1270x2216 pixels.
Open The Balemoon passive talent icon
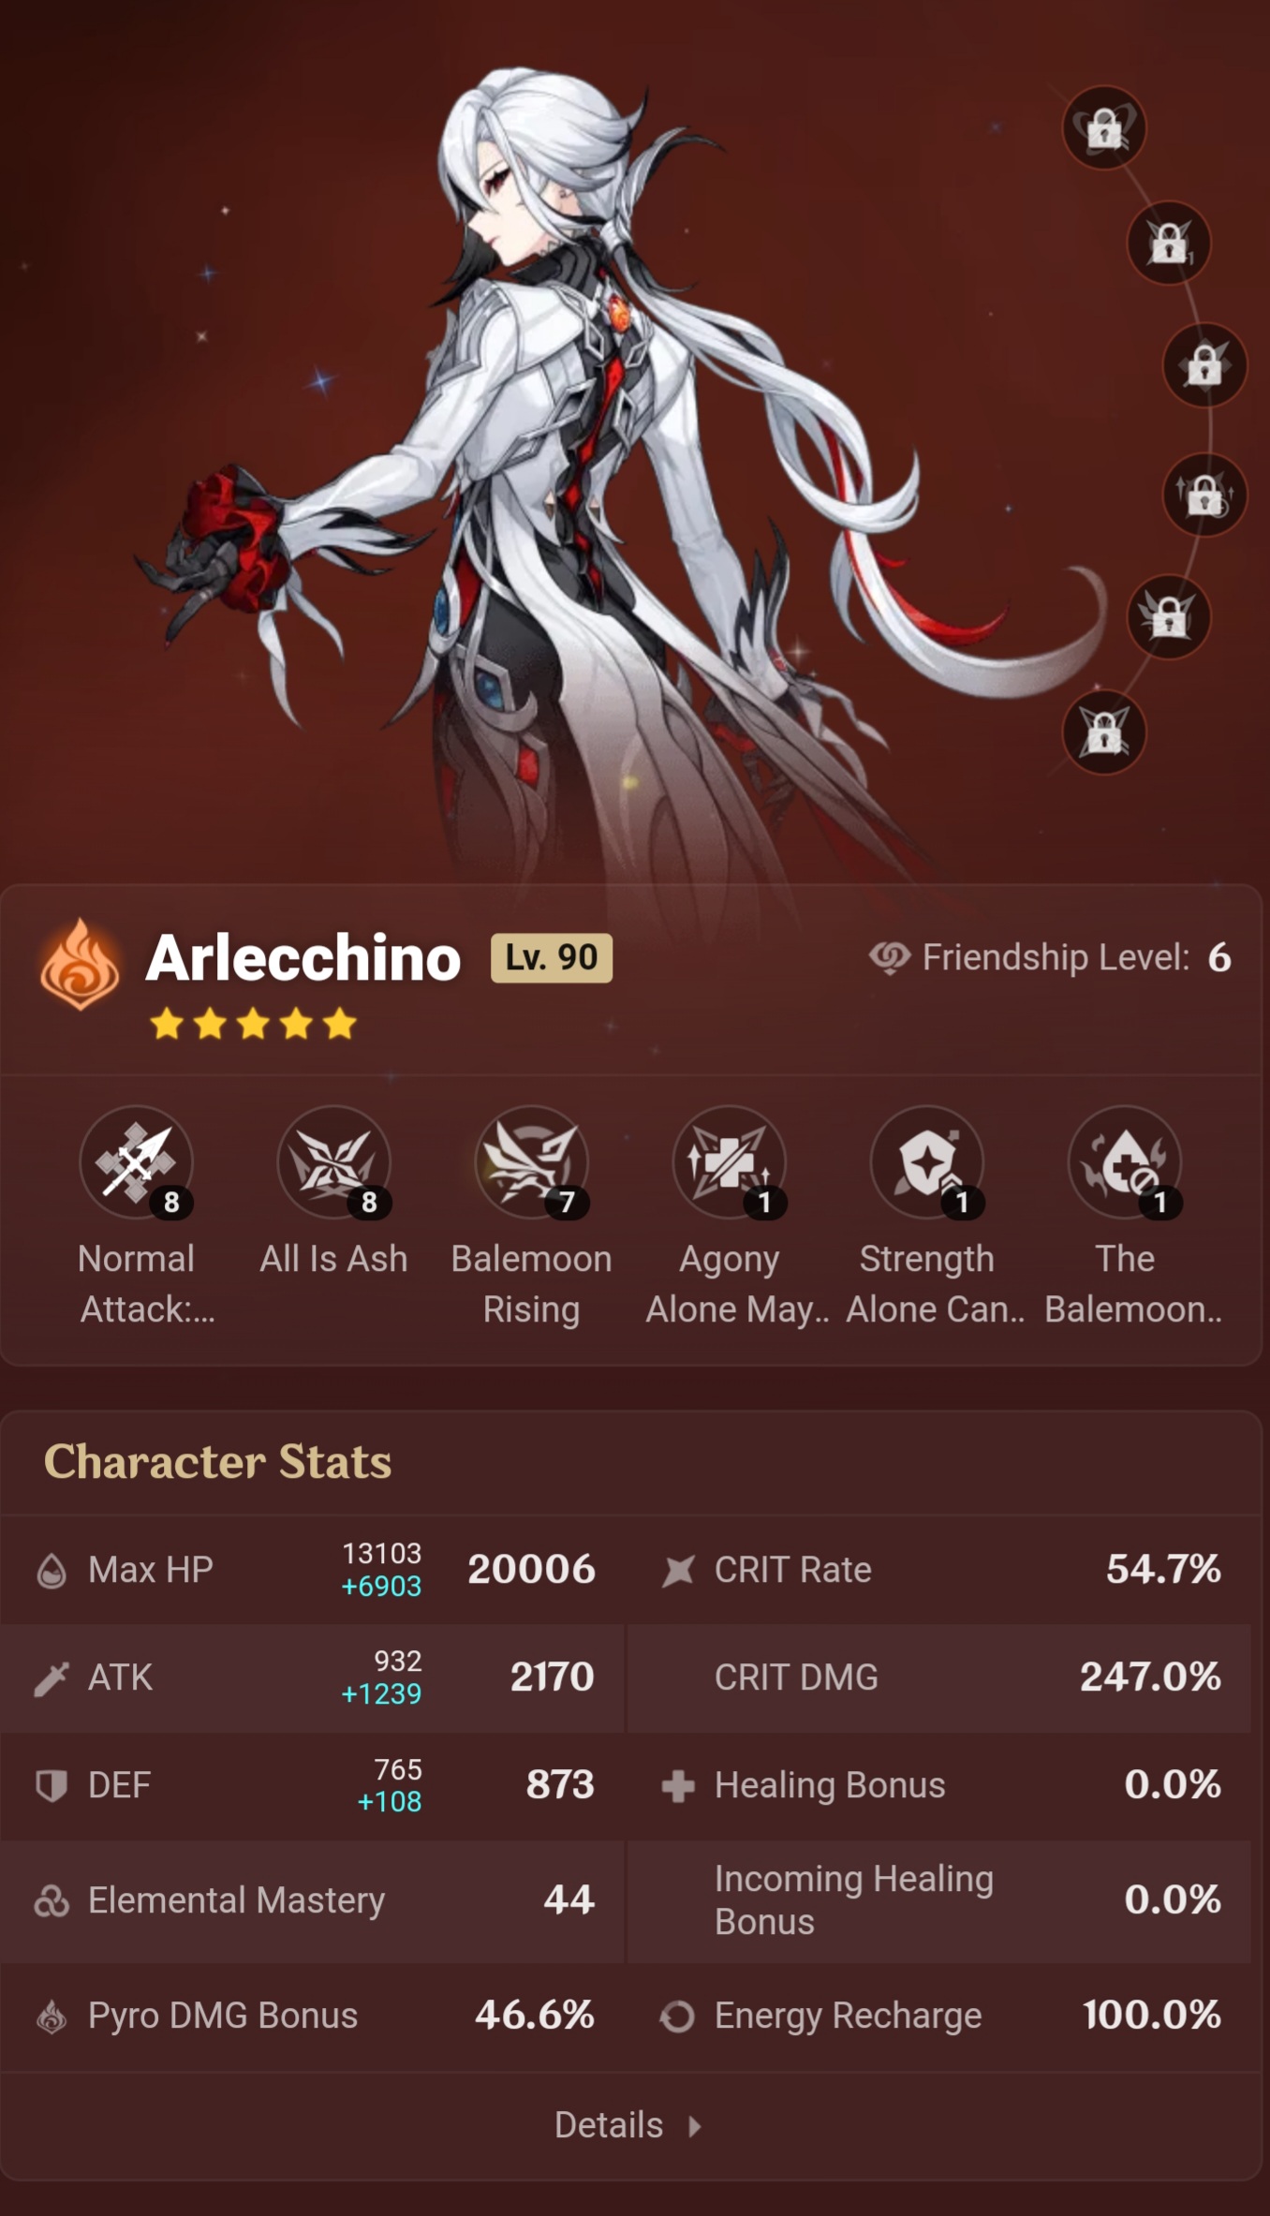(x=1125, y=1162)
